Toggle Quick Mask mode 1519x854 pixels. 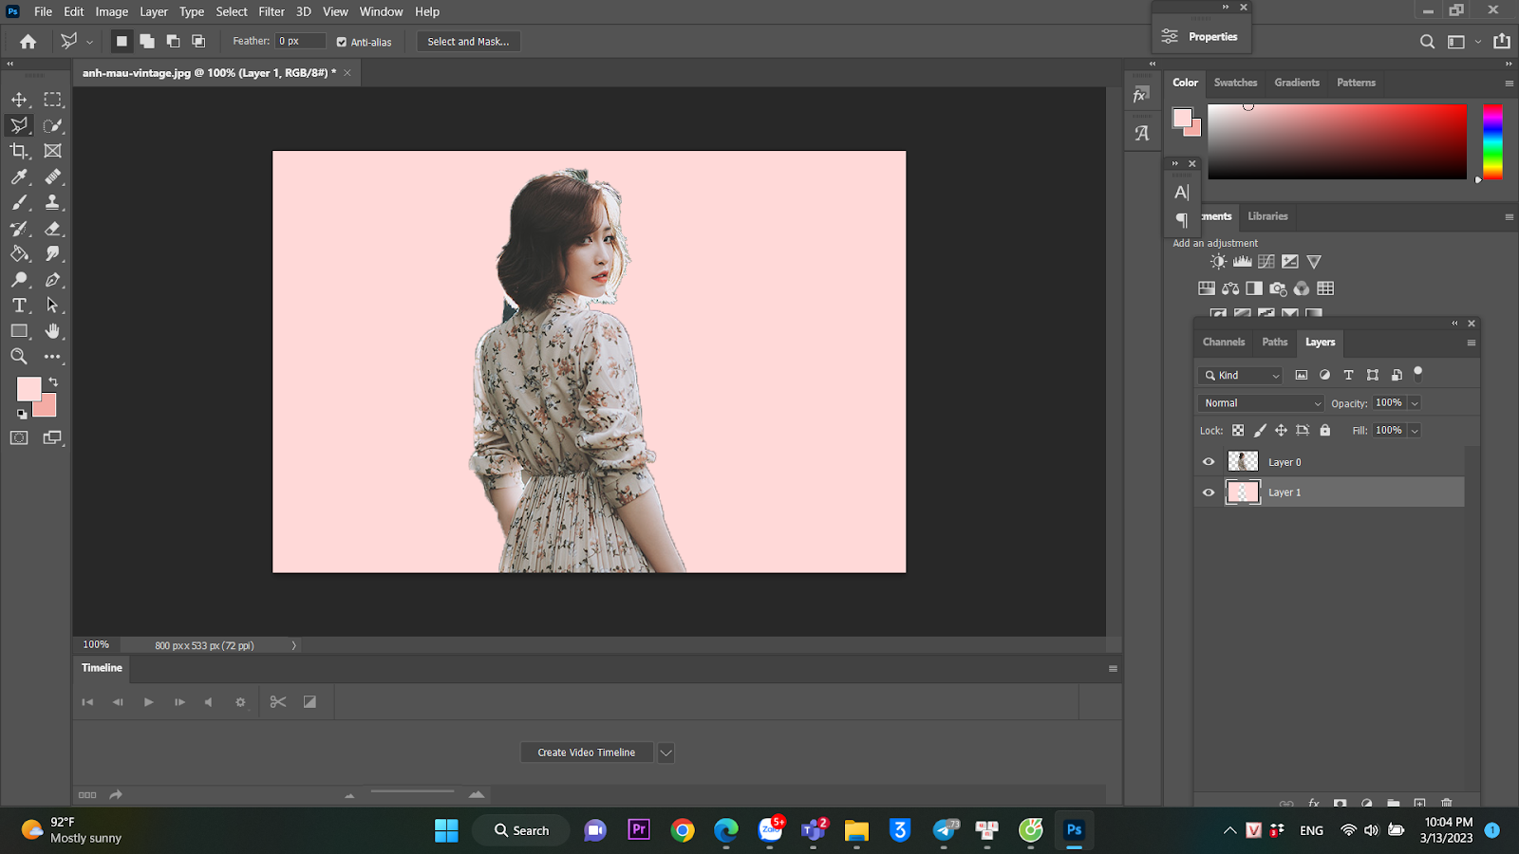click(x=19, y=437)
